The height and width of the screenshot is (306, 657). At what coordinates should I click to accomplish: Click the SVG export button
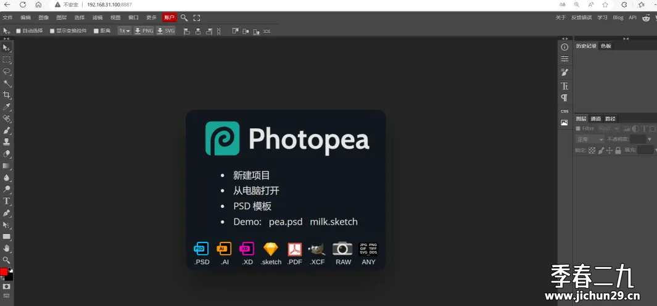click(165, 31)
